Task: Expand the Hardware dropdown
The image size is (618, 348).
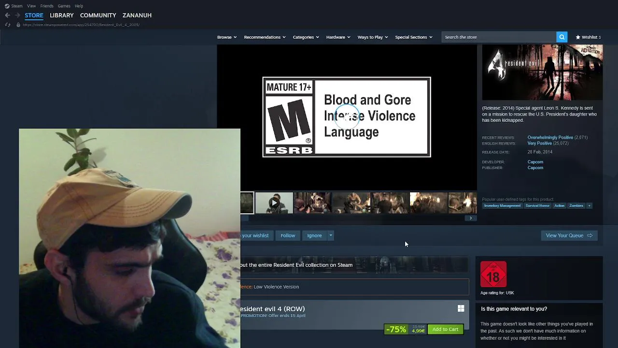Action: 338,37
